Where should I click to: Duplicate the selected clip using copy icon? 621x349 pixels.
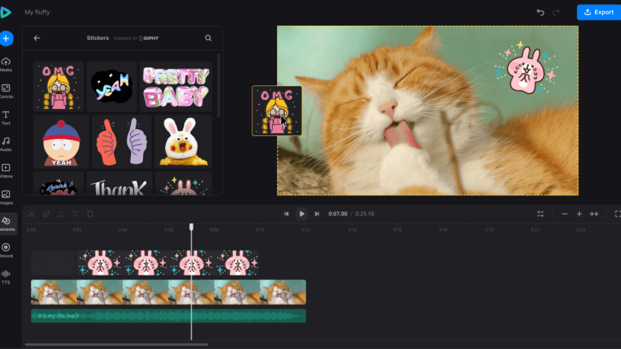(x=46, y=213)
